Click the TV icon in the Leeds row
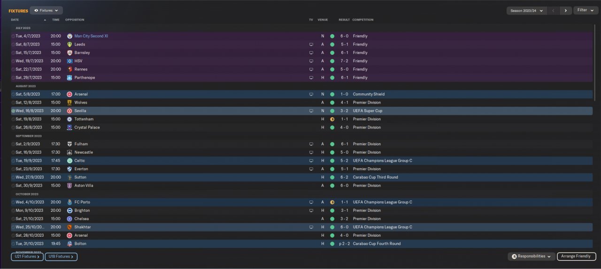The image size is (601, 269). (x=311, y=45)
